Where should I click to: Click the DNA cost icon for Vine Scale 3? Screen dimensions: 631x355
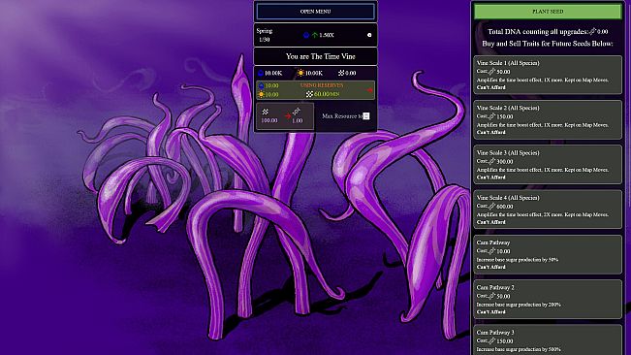[x=491, y=161]
